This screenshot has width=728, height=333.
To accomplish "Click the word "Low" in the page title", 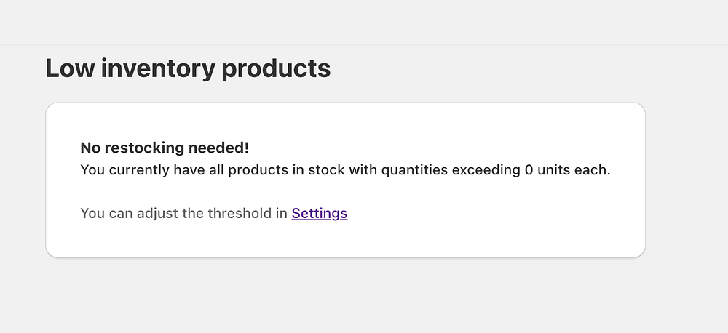I will 68,69.
